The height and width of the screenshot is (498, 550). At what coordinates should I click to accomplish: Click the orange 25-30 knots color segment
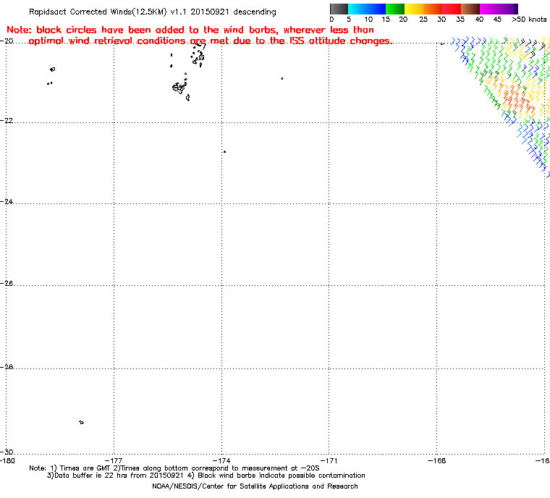pyautogui.click(x=433, y=9)
